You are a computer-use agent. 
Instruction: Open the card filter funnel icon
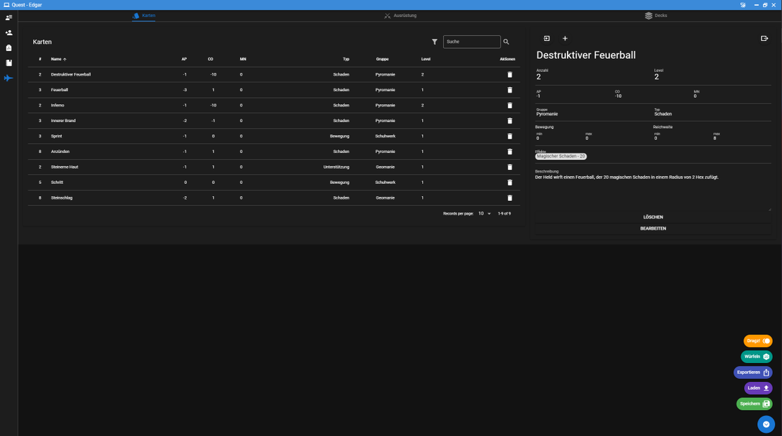[x=435, y=42]
